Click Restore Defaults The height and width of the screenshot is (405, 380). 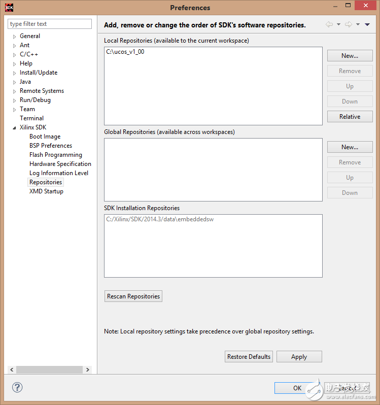pos(249,357)
